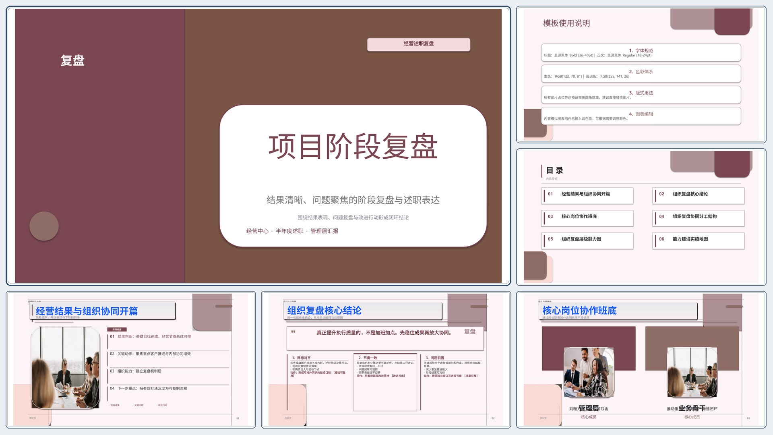Click the 管理层 name label
This screenshot has height=435, width=773.
(589, 408)
